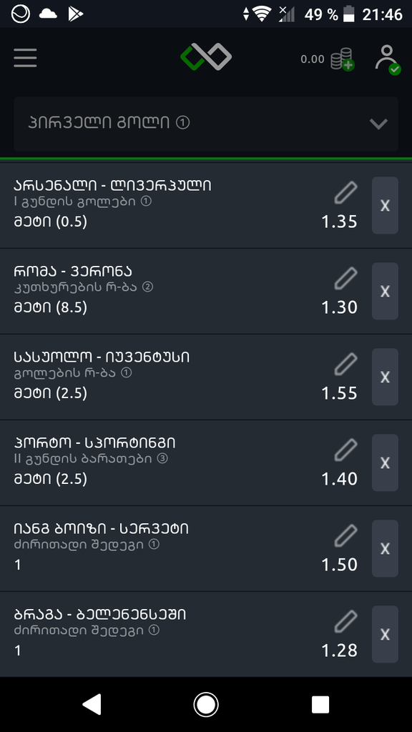
Task: Remove the რომა - ვერონა bet
Action: pos(385,292)
